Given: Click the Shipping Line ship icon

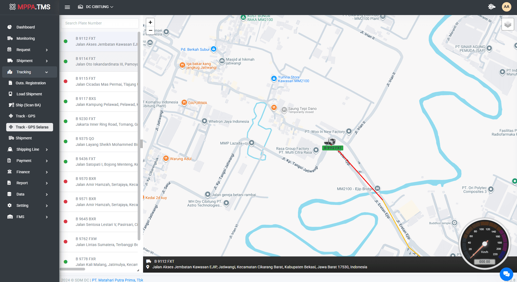Looking at the screenshot, I should point(10,149).
